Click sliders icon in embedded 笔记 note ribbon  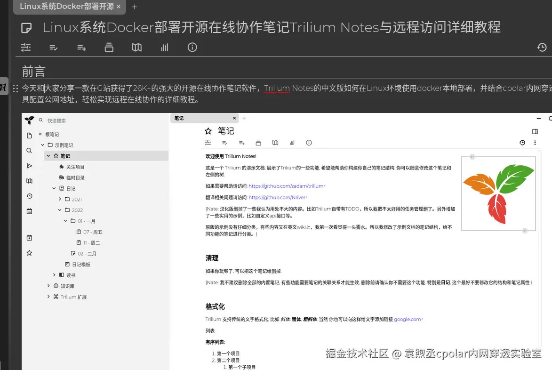[208, 143]
